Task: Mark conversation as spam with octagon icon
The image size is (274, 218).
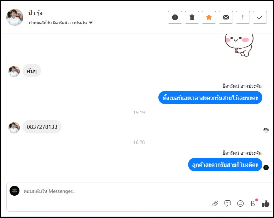Action: (x=175, y=17)
